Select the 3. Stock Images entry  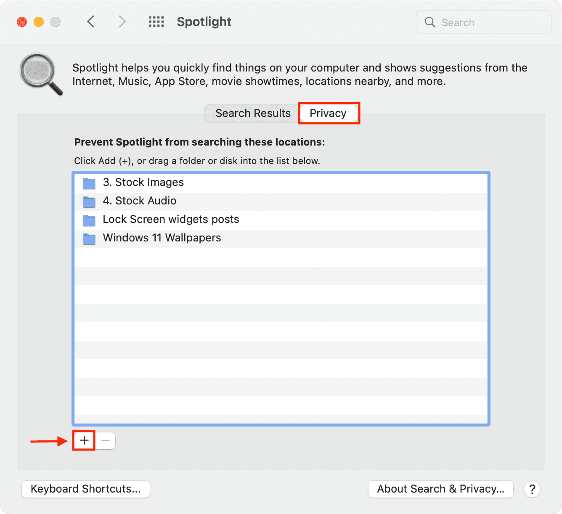[143, 183]
